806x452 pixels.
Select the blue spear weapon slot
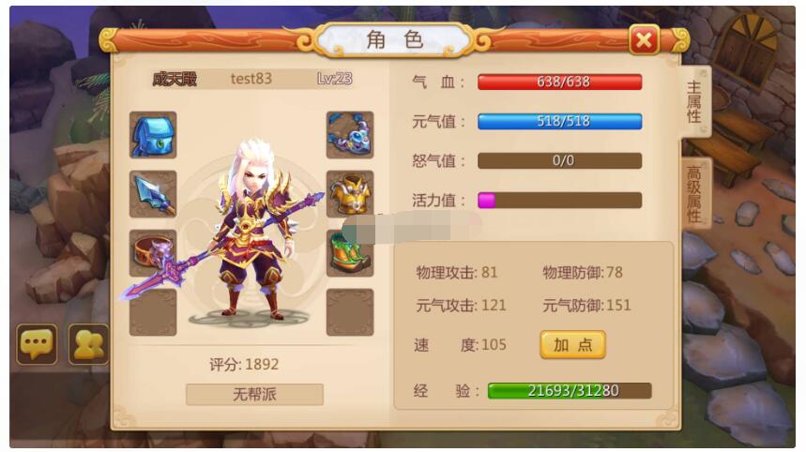153,194
